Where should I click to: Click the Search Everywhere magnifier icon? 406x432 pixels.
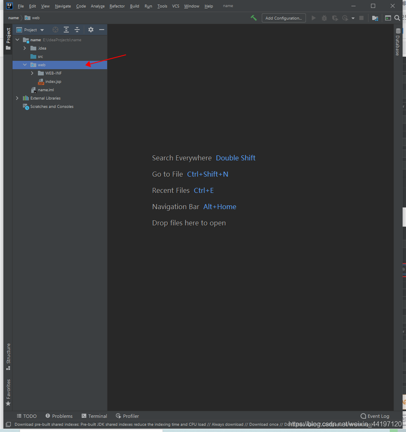point(397,18)
